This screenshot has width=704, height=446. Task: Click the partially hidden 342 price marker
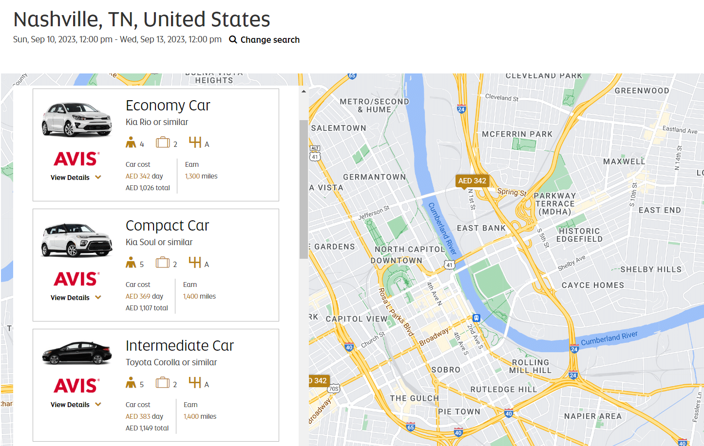pos(319,381)
